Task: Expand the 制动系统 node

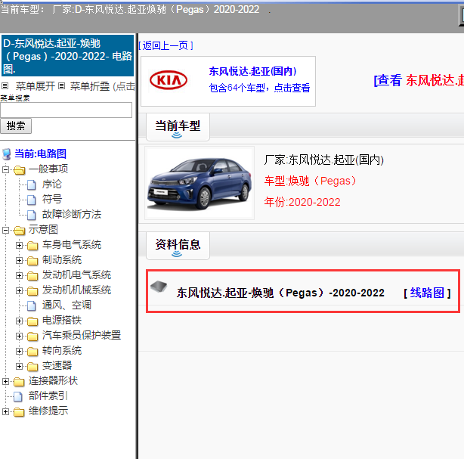Action: click(19, 260)
